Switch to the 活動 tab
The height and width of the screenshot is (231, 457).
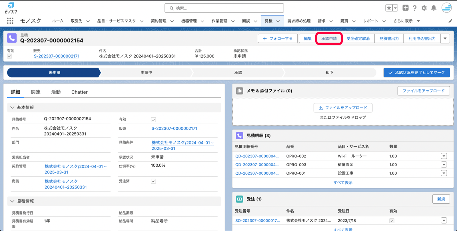point(56,92)
